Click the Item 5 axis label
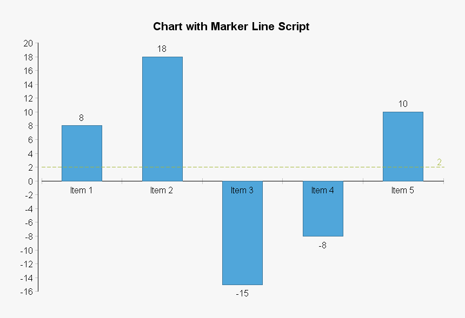 (x=402, y=190)
